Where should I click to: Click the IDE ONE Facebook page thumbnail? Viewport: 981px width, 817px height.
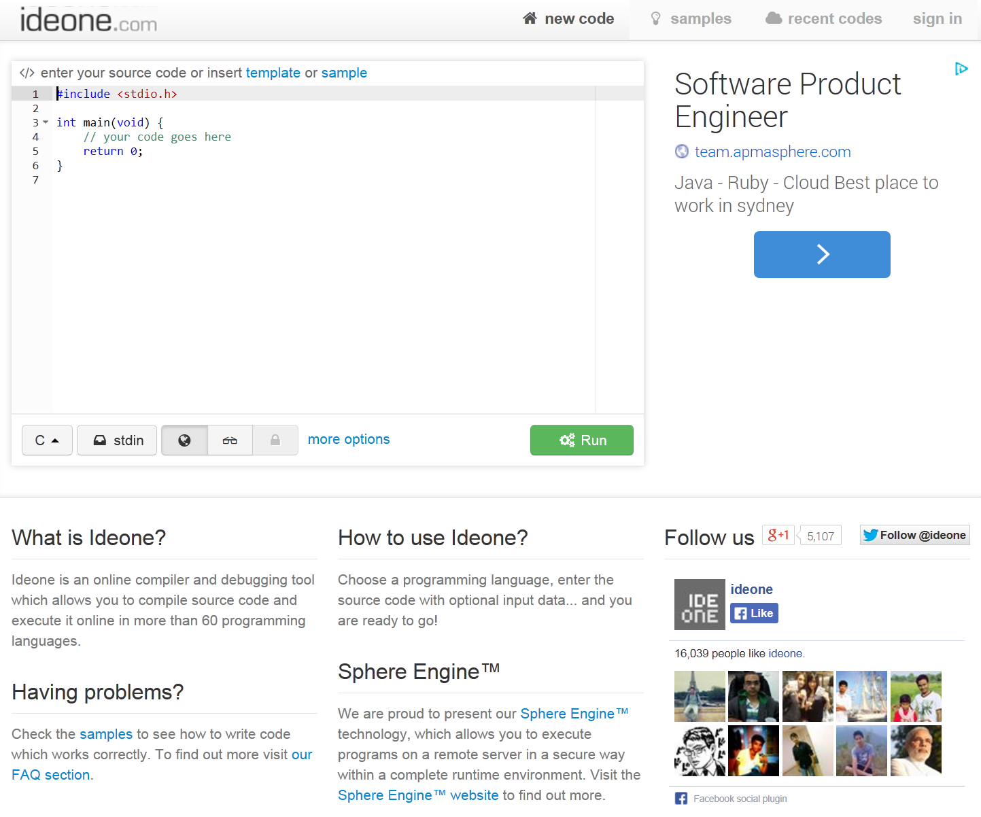700,604
